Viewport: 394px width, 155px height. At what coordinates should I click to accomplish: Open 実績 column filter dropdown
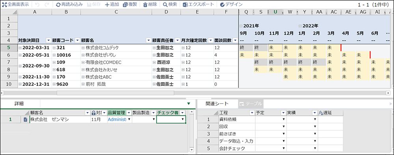click(x=314, y=113)
